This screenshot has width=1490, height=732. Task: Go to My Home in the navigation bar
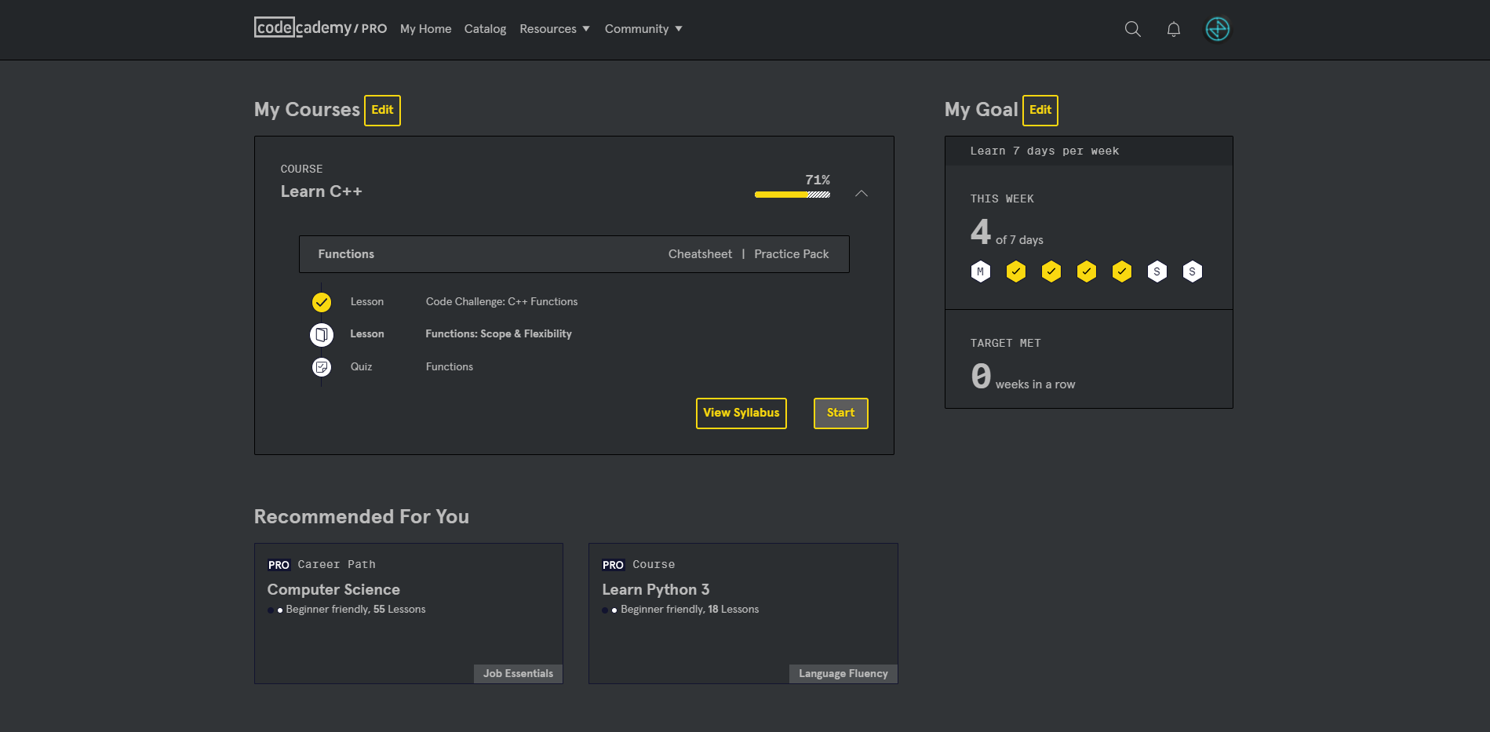coord(425,28)
